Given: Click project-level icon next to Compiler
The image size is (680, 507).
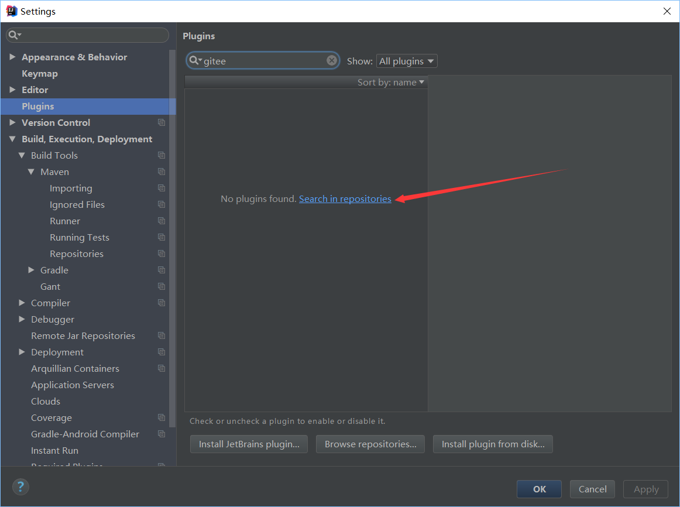Looking at the screenshot, I should point(162,303).
